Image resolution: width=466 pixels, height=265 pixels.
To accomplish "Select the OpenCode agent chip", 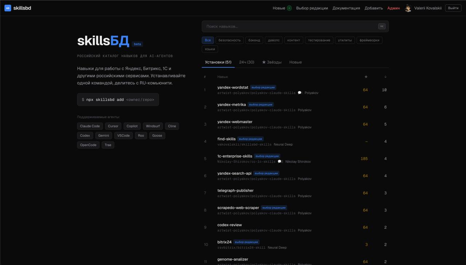I will 88,145.
